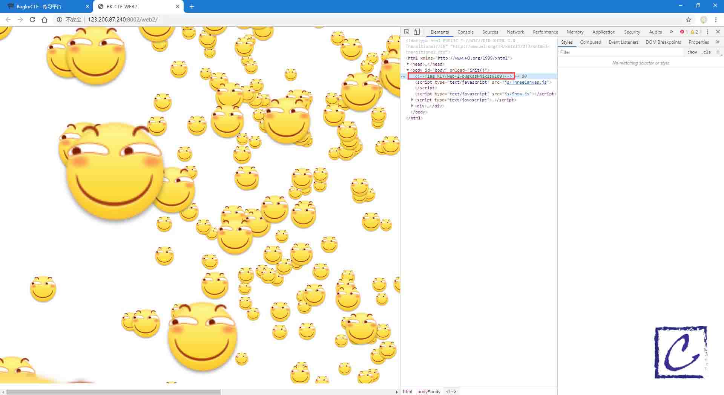Select the Elements tab
The image size is (724, 395).
(440, 32)
